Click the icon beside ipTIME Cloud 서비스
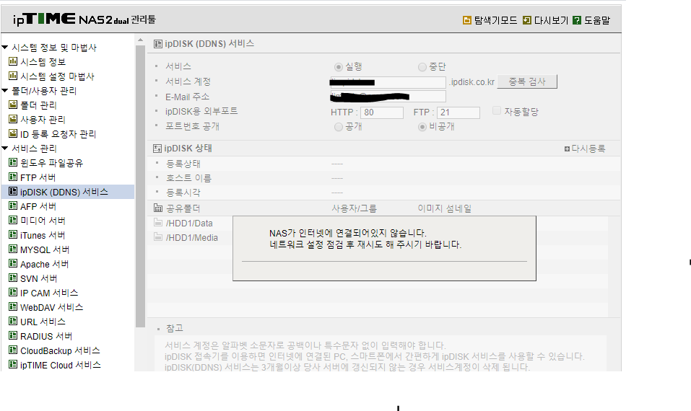The width and height of the screenshot is (691, 411). coord(13,364)
